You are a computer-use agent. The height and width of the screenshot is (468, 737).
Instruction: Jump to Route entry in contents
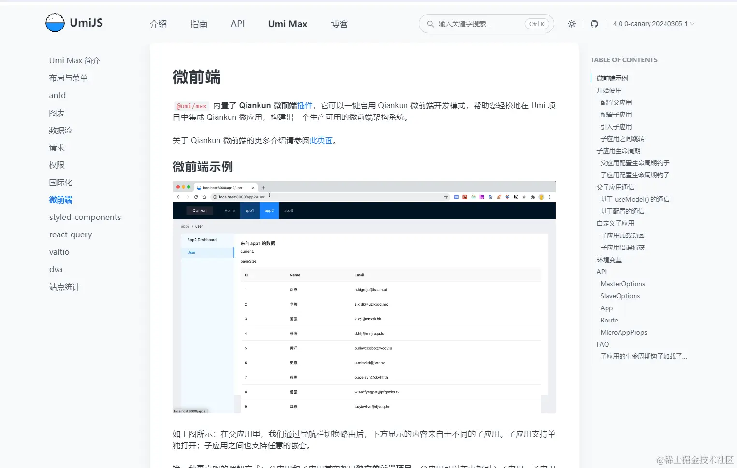pos(609,320)
